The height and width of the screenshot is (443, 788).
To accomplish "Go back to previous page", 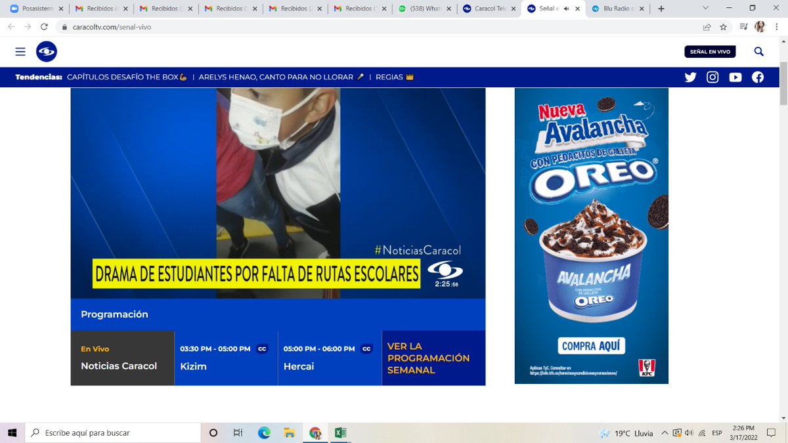I will 11,27.
